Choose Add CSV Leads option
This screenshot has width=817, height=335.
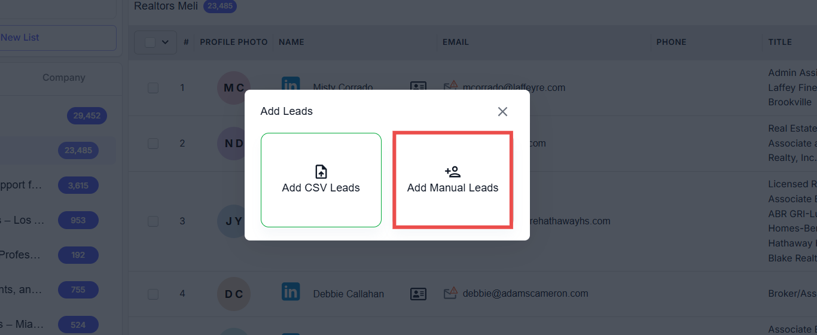(x=321, y=180)
